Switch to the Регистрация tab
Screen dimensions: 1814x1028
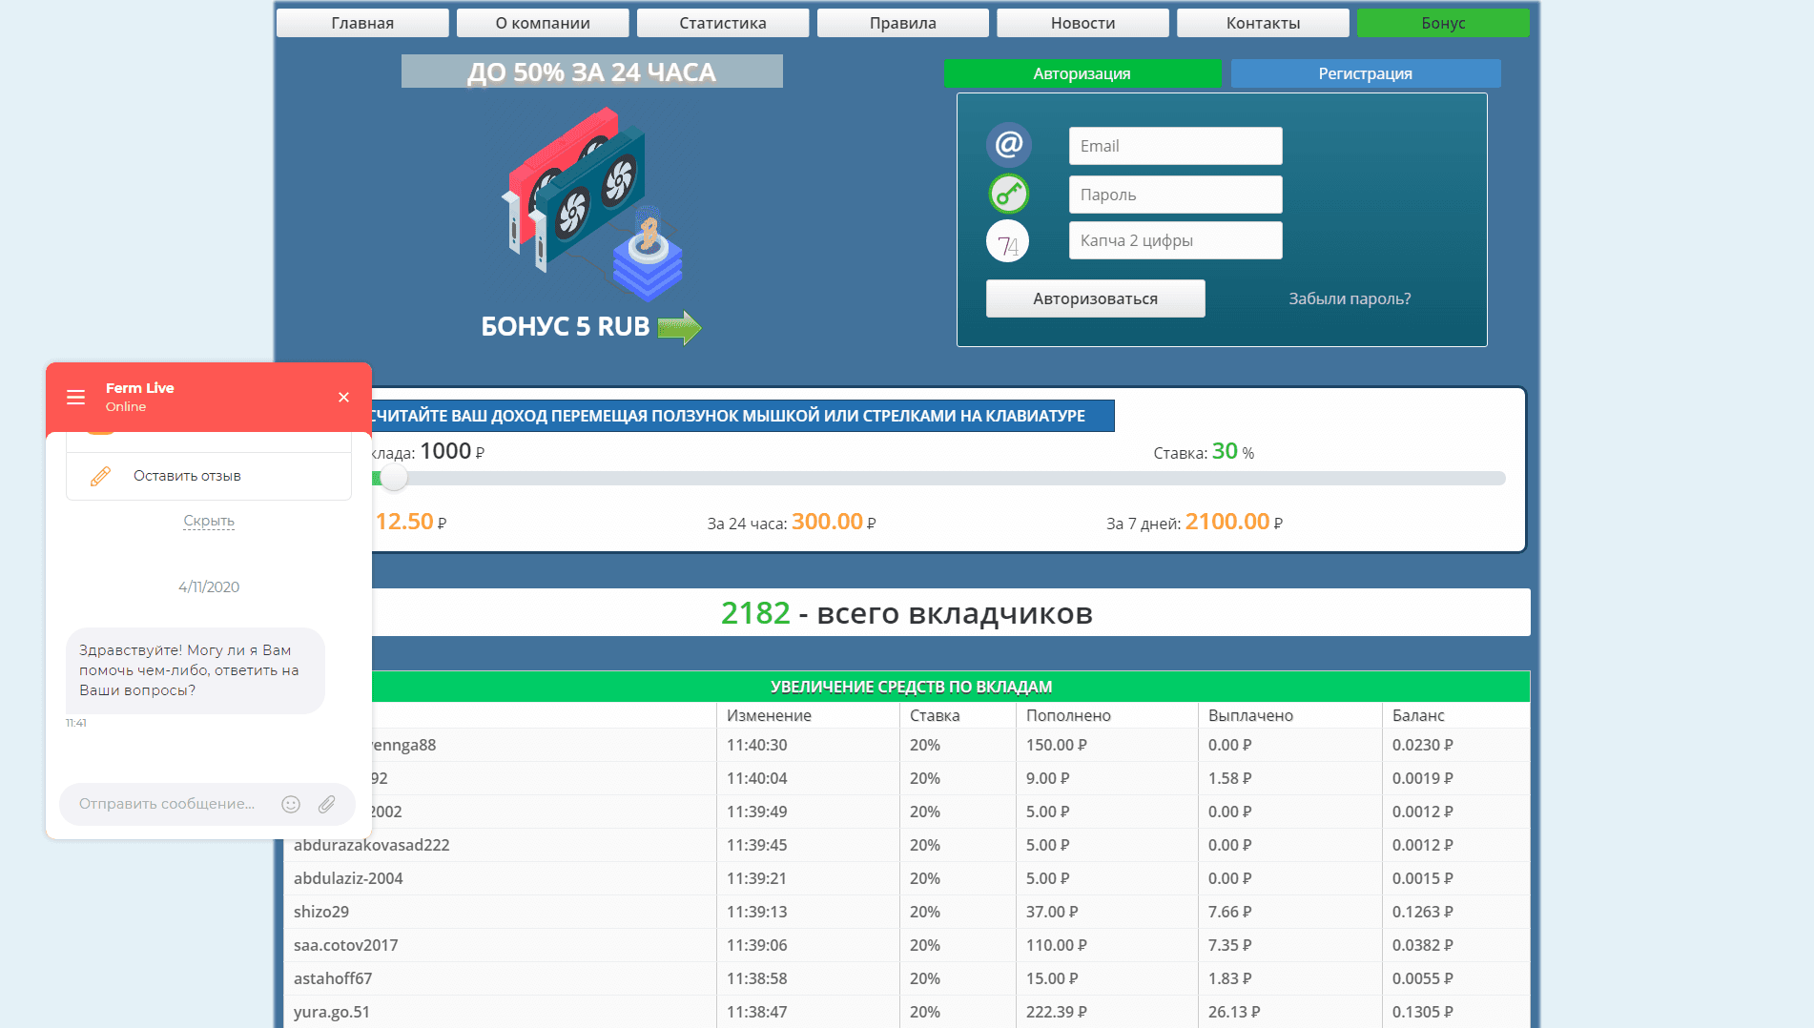click(x=1365, y=73)
